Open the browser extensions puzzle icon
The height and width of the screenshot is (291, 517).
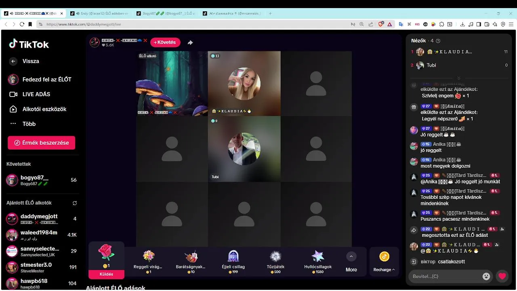tap(441, 24)
